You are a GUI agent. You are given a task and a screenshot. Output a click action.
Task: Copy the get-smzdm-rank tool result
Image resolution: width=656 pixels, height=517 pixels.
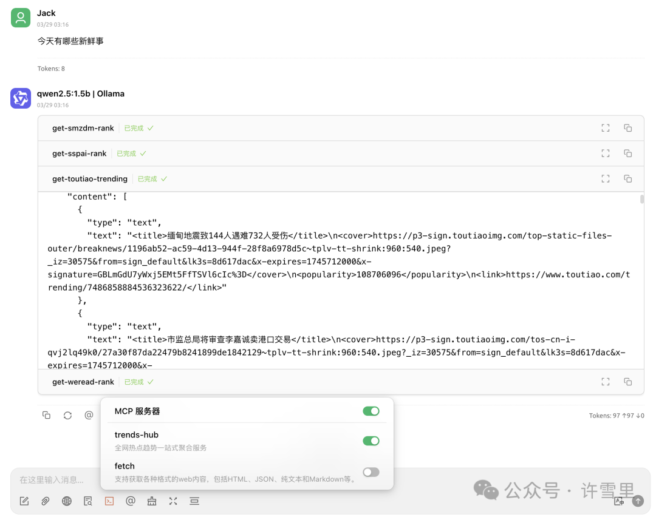click(627, 128)
